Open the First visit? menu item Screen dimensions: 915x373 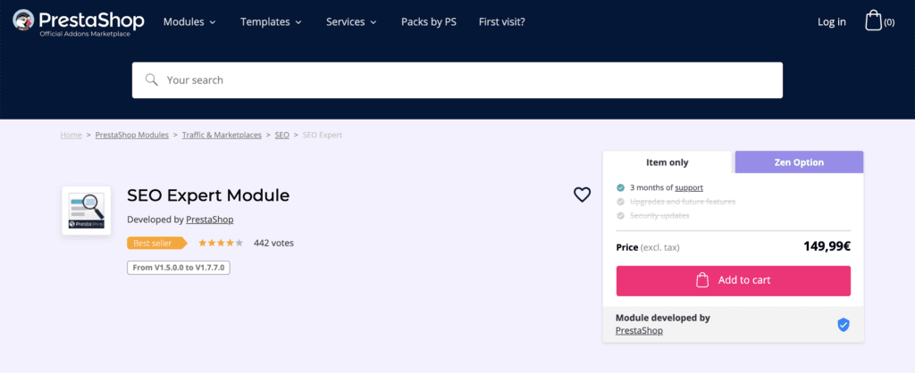click(502, 22)
